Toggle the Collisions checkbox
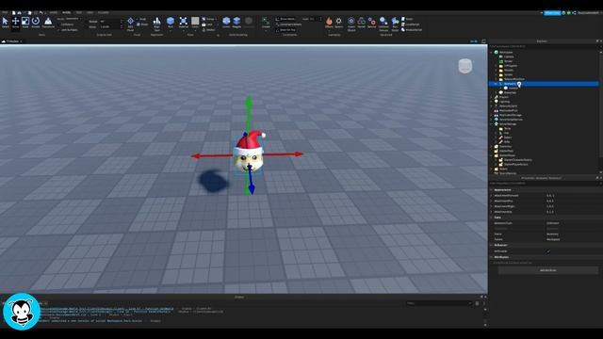 58,24
